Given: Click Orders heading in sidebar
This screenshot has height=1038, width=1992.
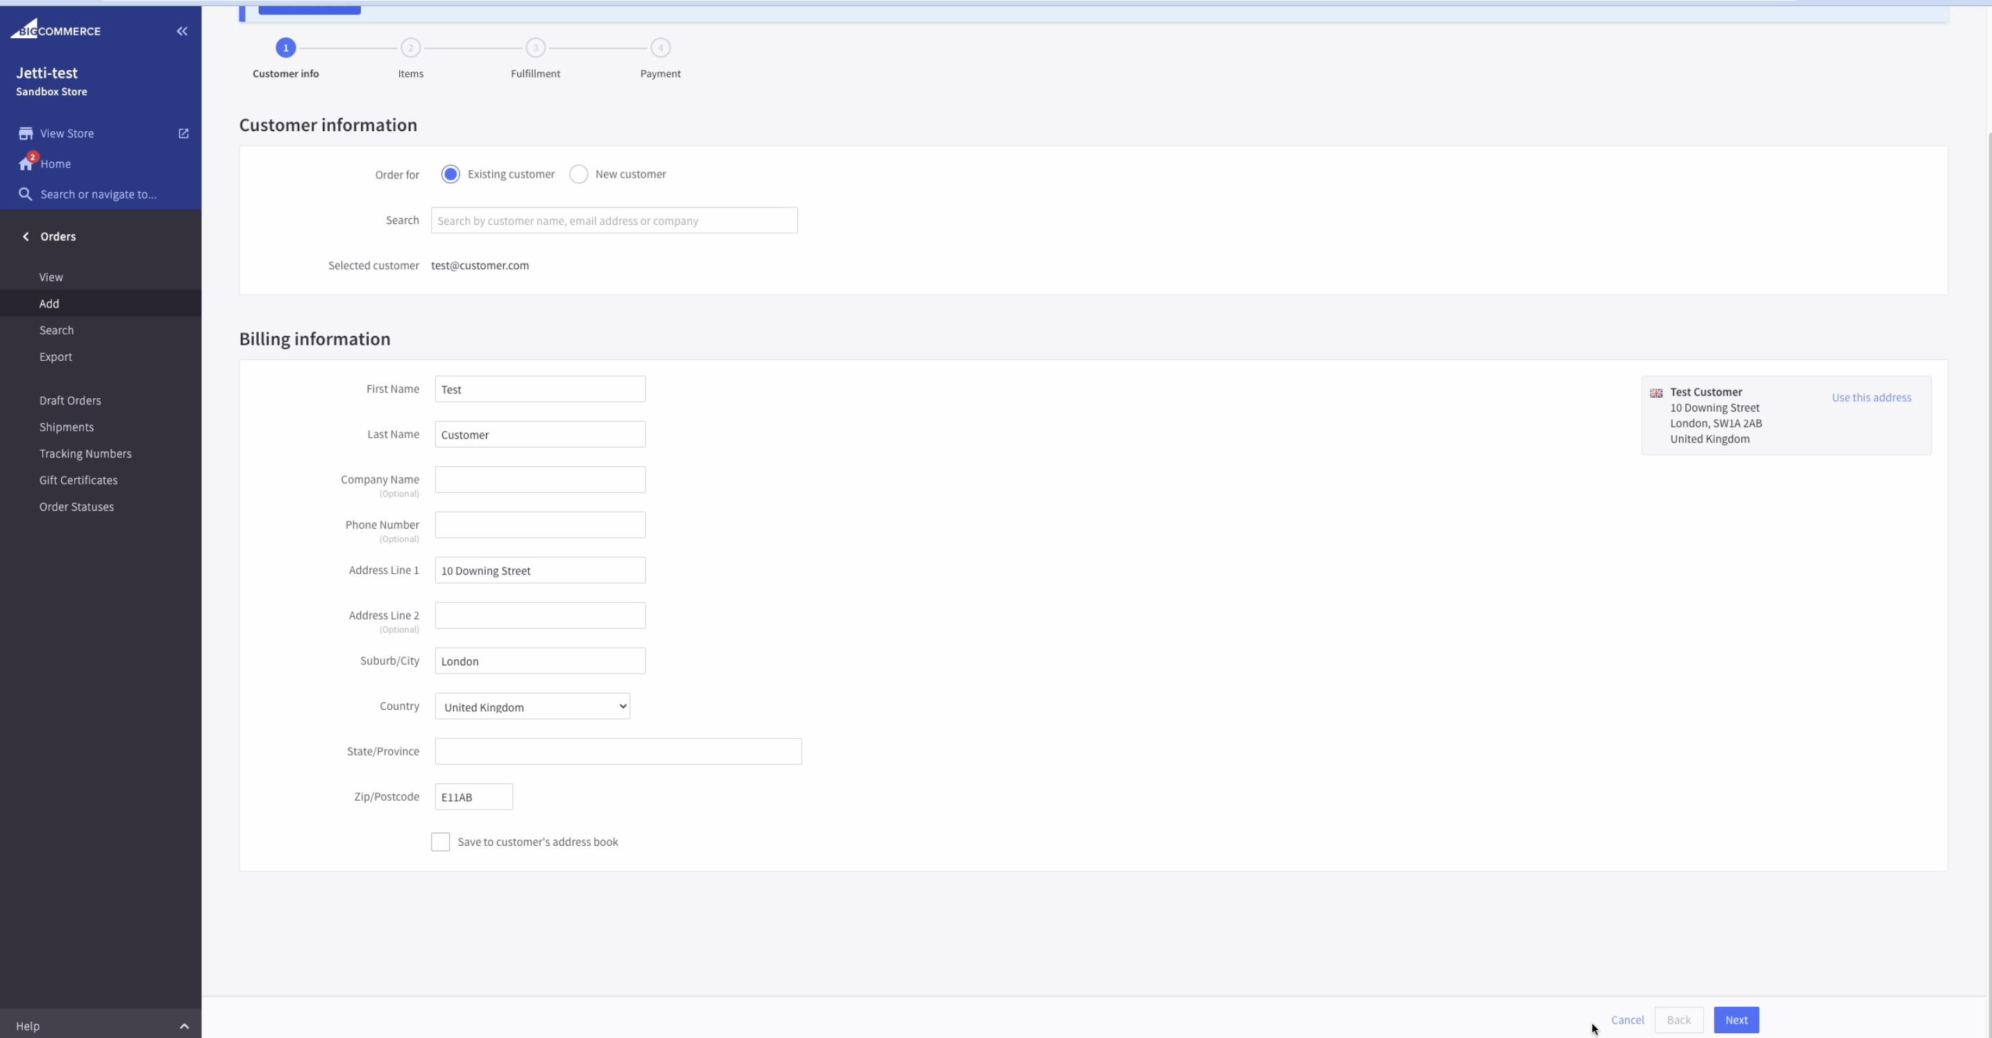Looking at the screenshot, I should (58, 237).
